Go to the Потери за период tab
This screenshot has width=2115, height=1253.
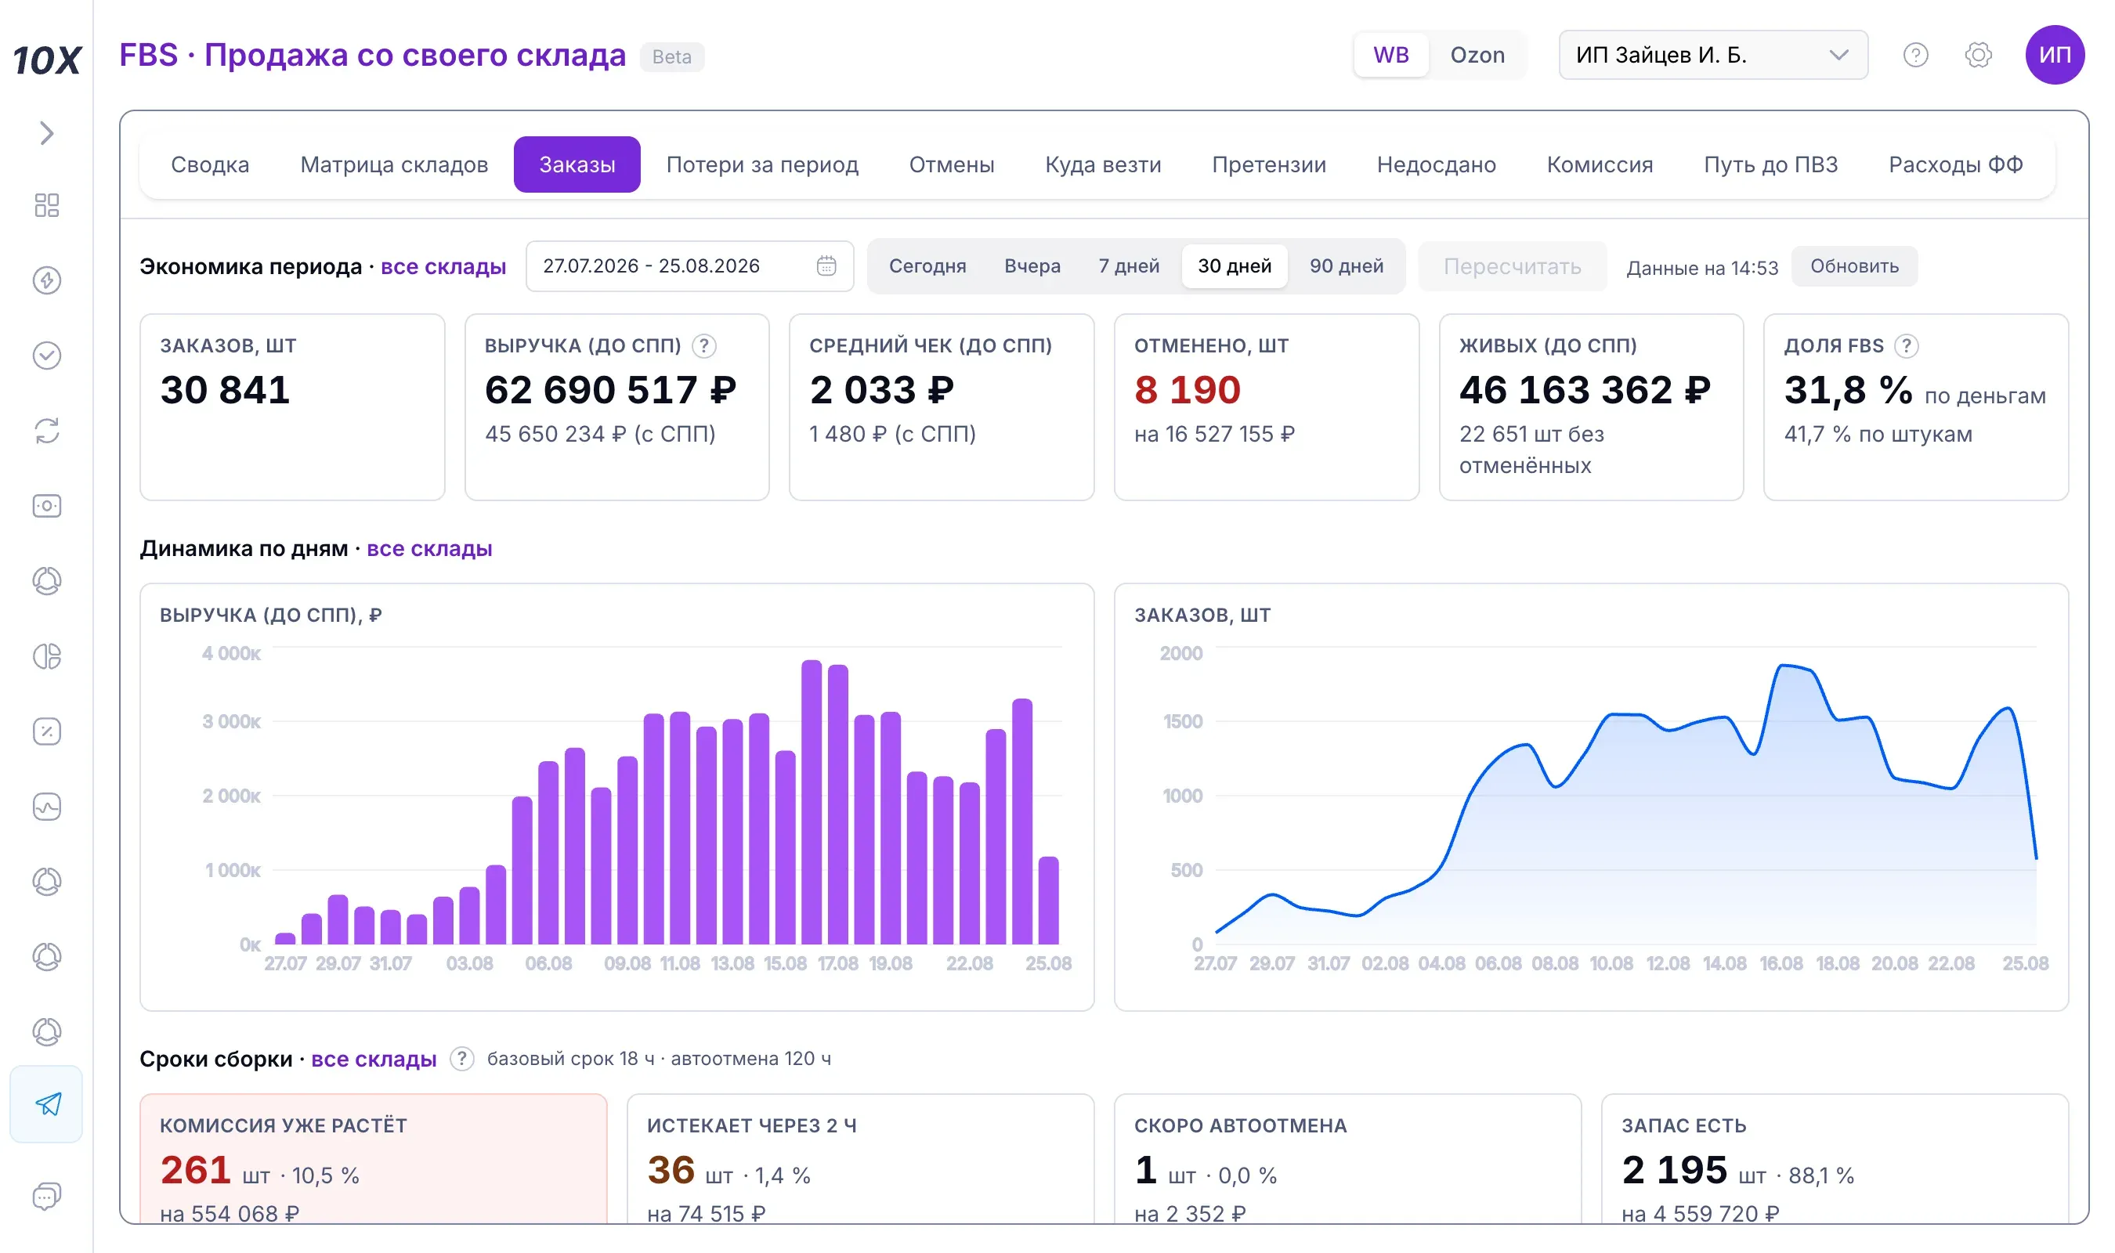[761, 164]
